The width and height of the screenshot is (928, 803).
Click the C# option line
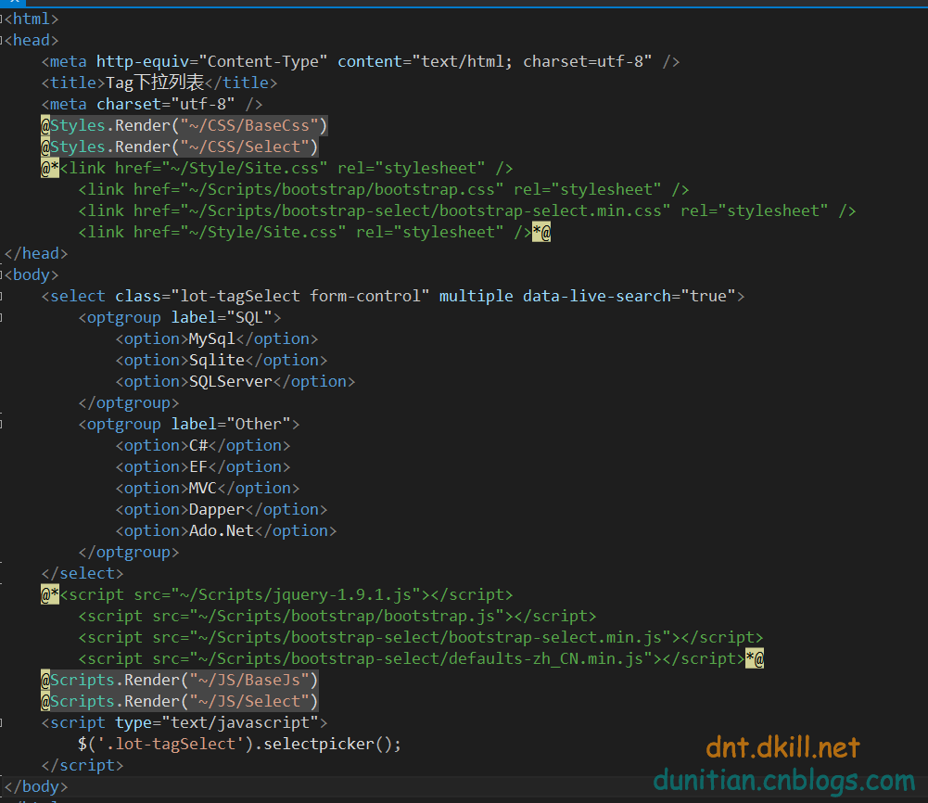point(203,446)
